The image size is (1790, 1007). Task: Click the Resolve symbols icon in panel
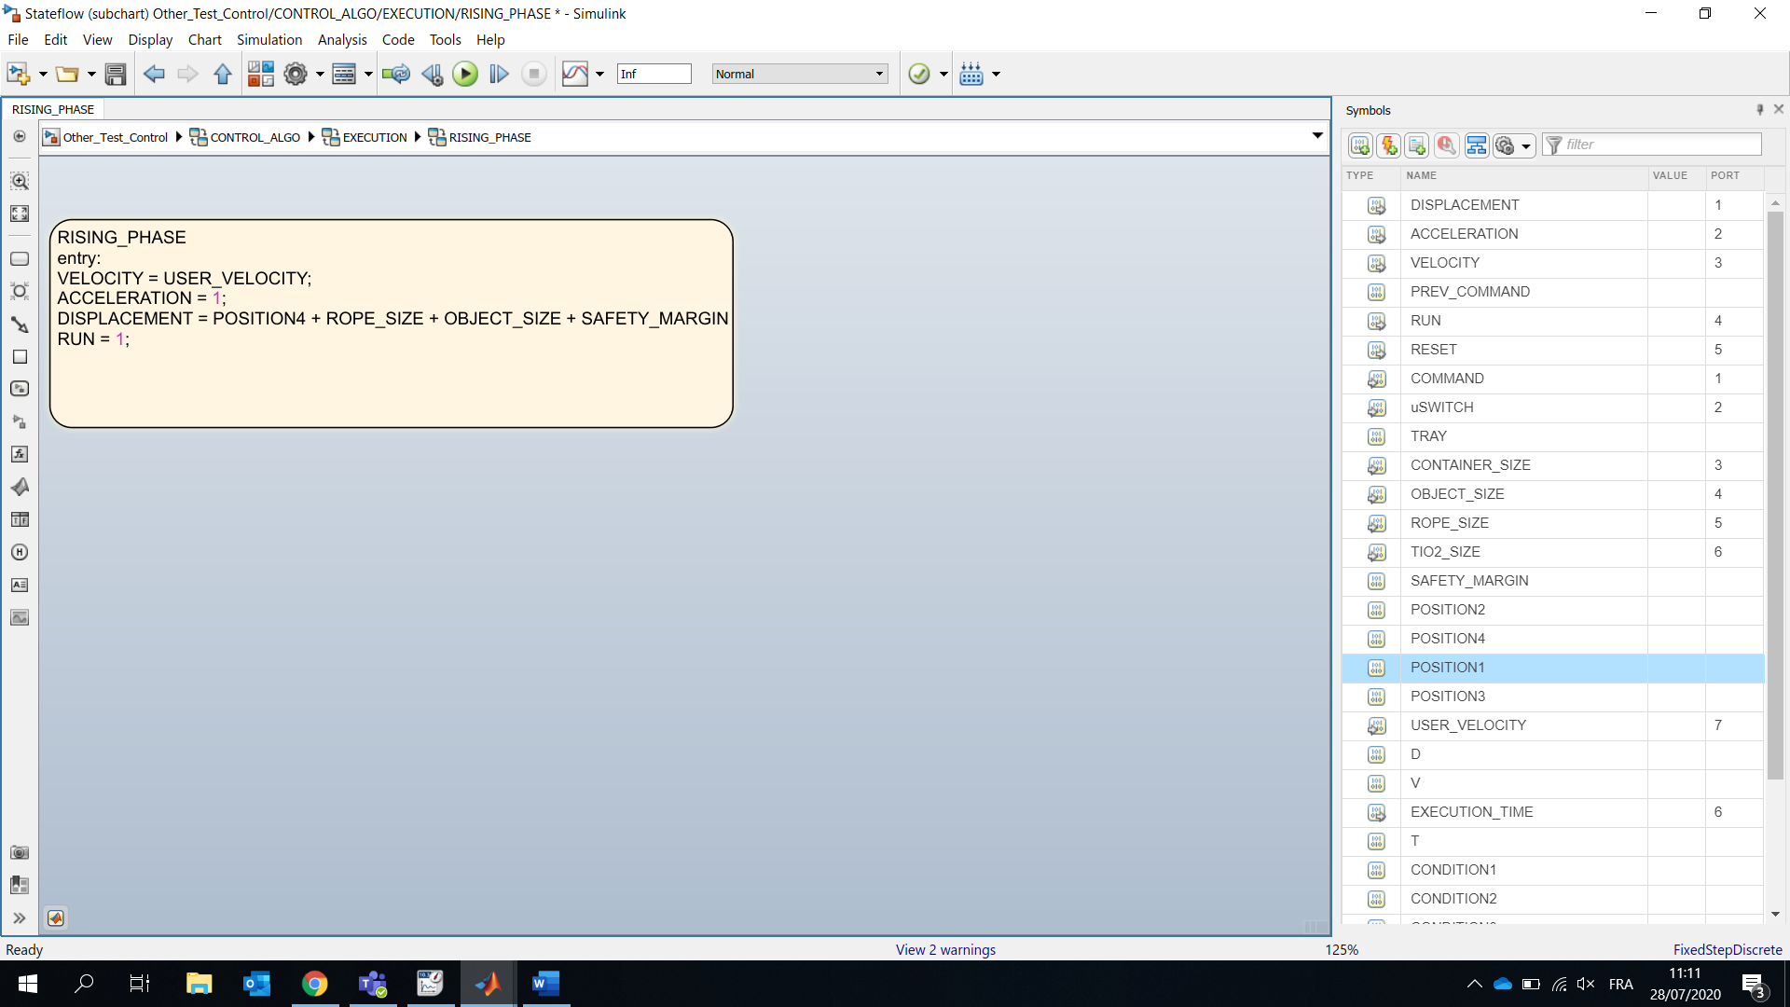(1446, 145)
